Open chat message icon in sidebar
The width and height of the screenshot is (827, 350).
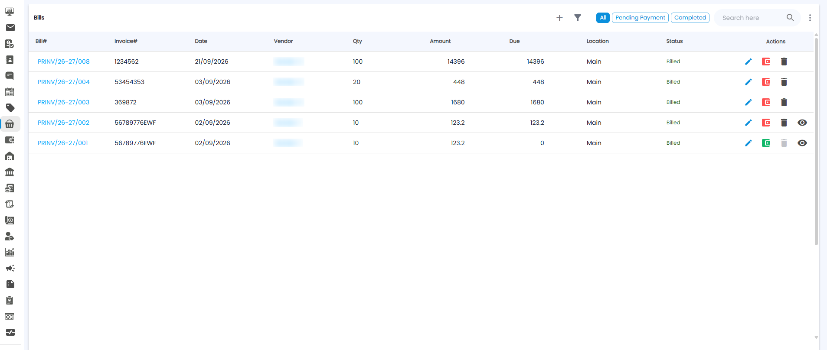click(x=10, y=76)
